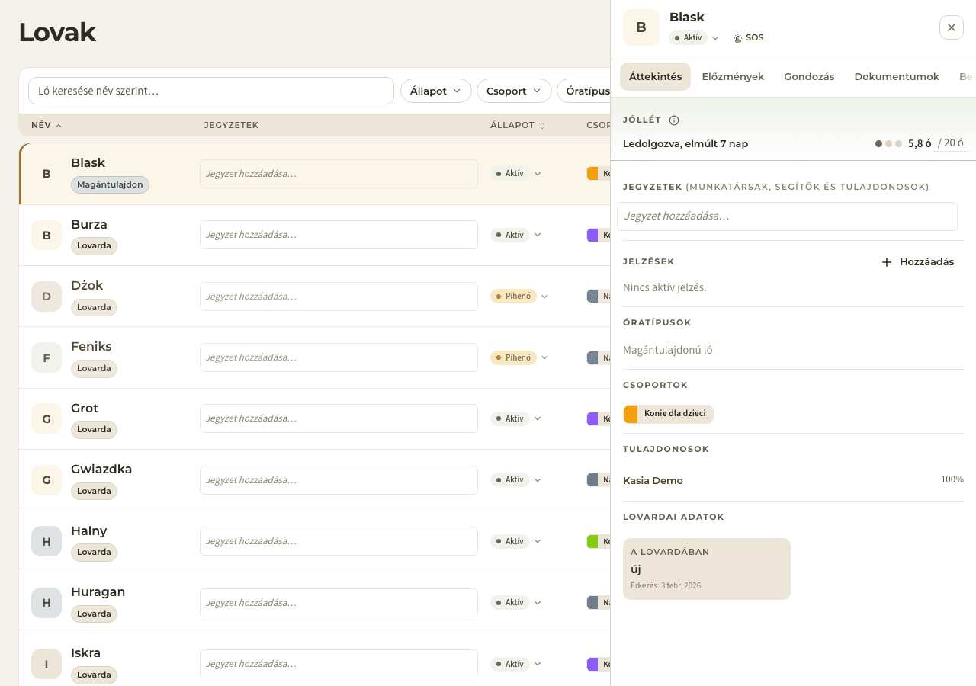Change status dropdown for Gwiazdka
Image resolution: width=976 pixels, height=686 pixels.
click(516, 480)
